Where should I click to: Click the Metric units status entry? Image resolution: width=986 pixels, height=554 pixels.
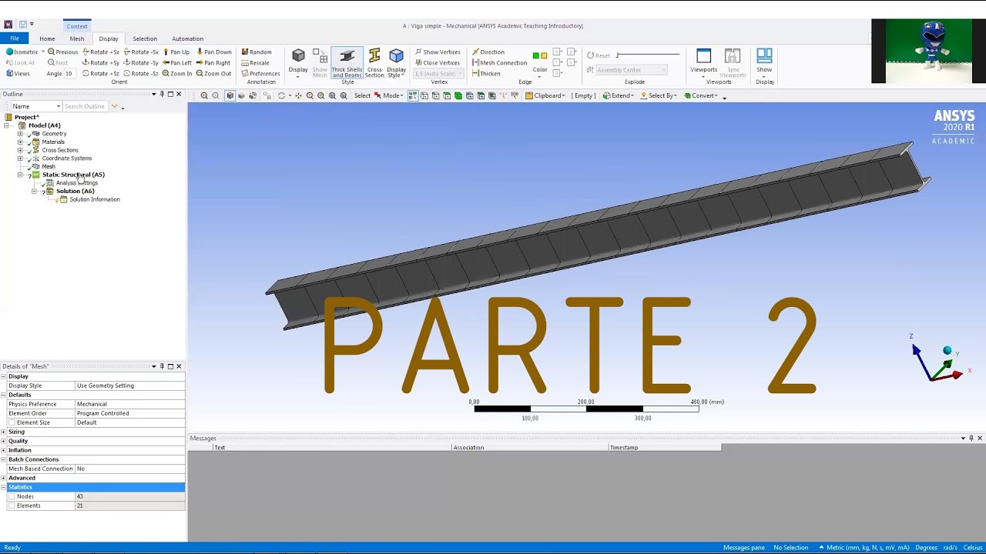click(864, 548)
